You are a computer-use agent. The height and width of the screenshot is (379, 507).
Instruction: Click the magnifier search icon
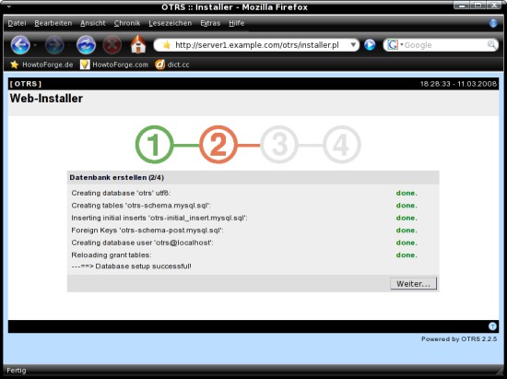[x=491, y=45]
